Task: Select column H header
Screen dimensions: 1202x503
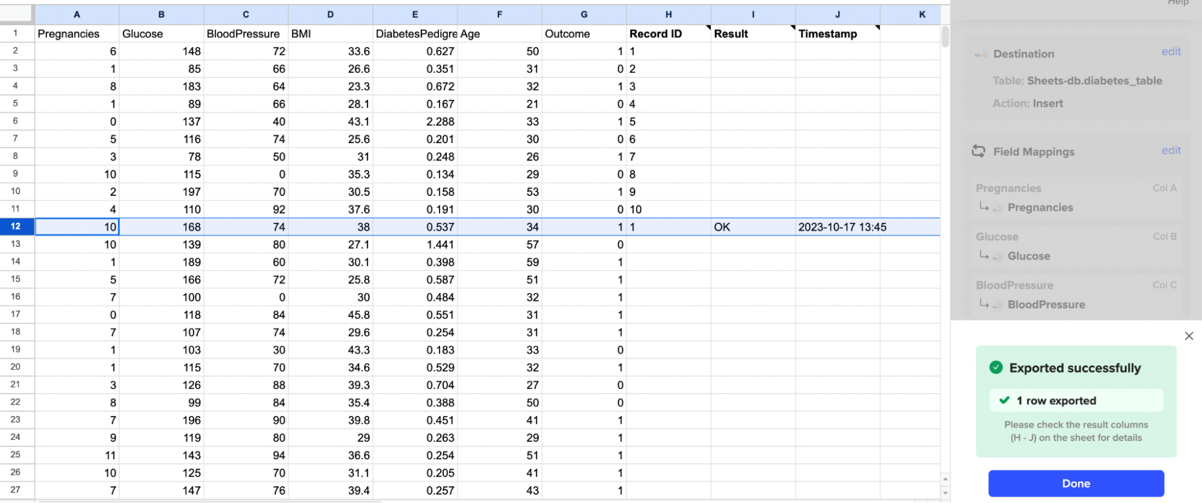Action: (x=668, y=14)
